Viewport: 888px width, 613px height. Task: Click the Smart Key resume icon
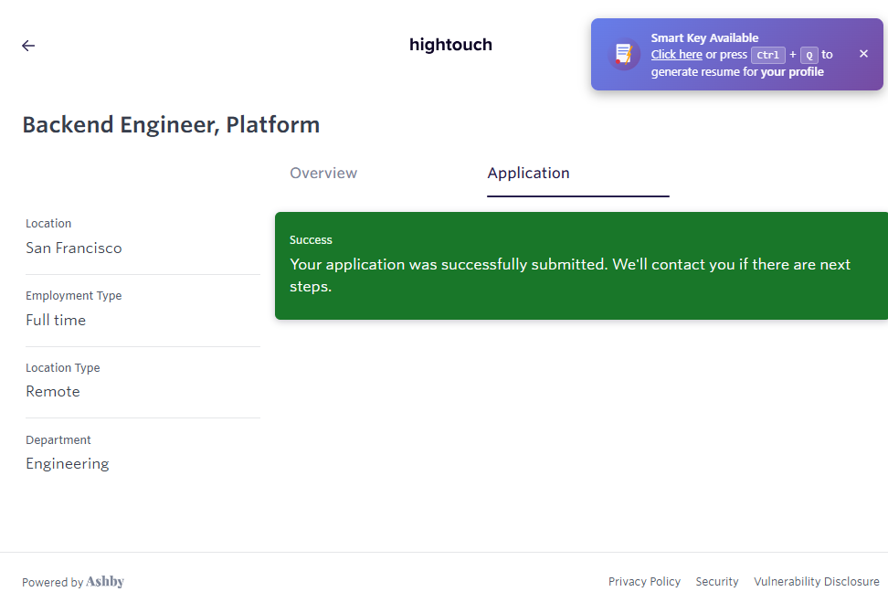(624, 54)
